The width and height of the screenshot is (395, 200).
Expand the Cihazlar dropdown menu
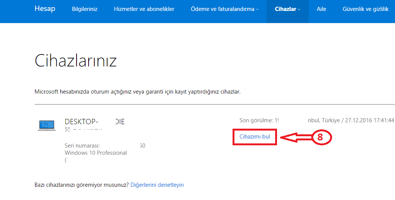[x=288, y=9]
